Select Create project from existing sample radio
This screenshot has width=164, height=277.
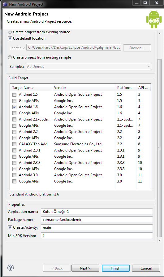(10, 57)
